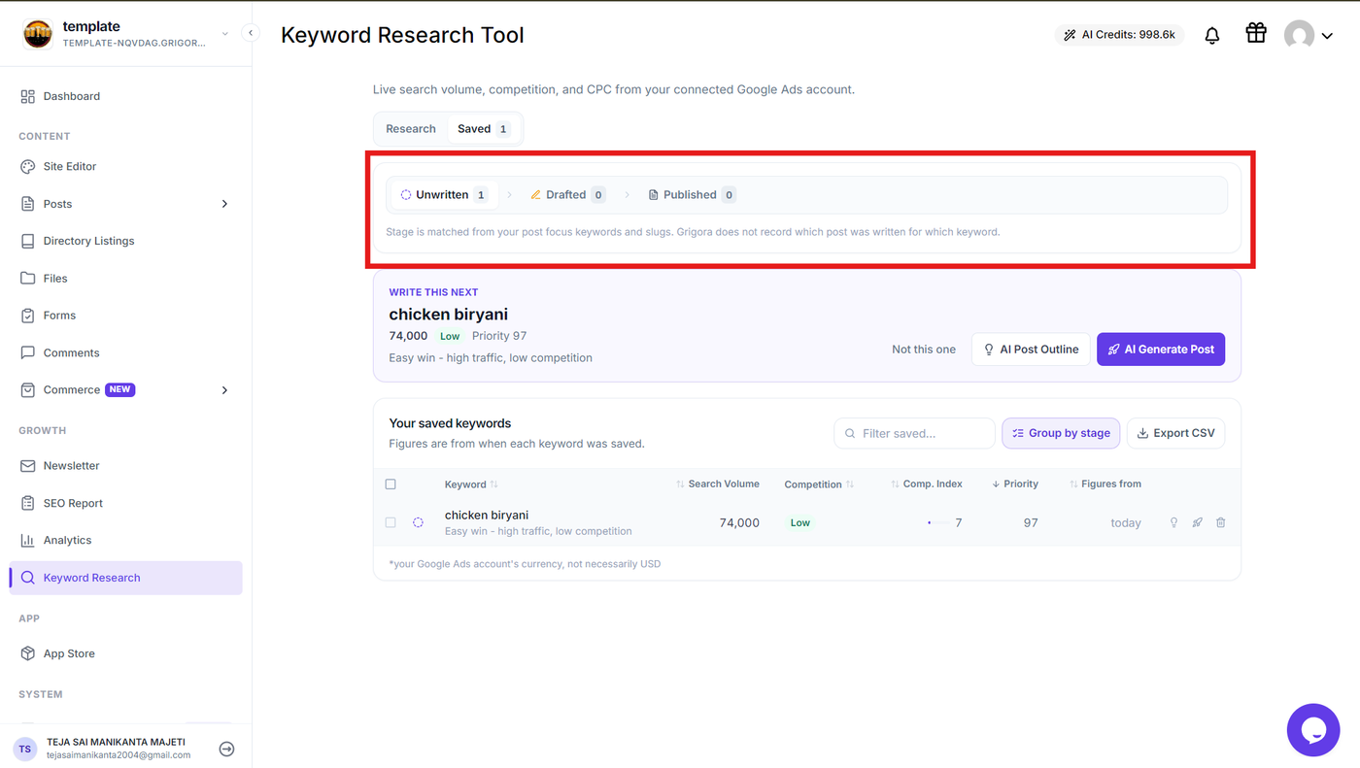Open the profile avatar dropdown
The width and height of the screenshot is (1360, 768).
coord(1308,36)
